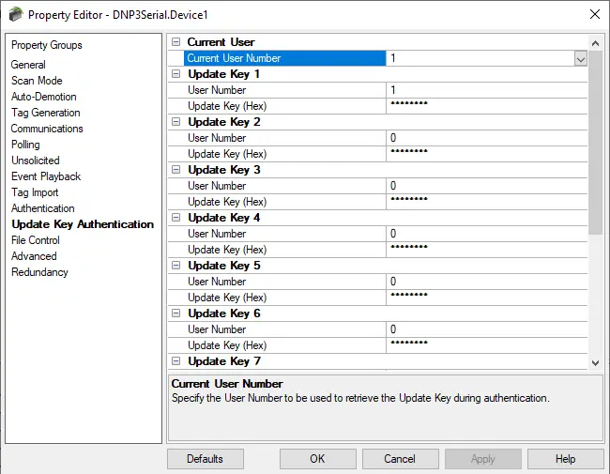Click the scrollbar down arrow
This screenshot has width=610, height=474.
click(595, 363)
